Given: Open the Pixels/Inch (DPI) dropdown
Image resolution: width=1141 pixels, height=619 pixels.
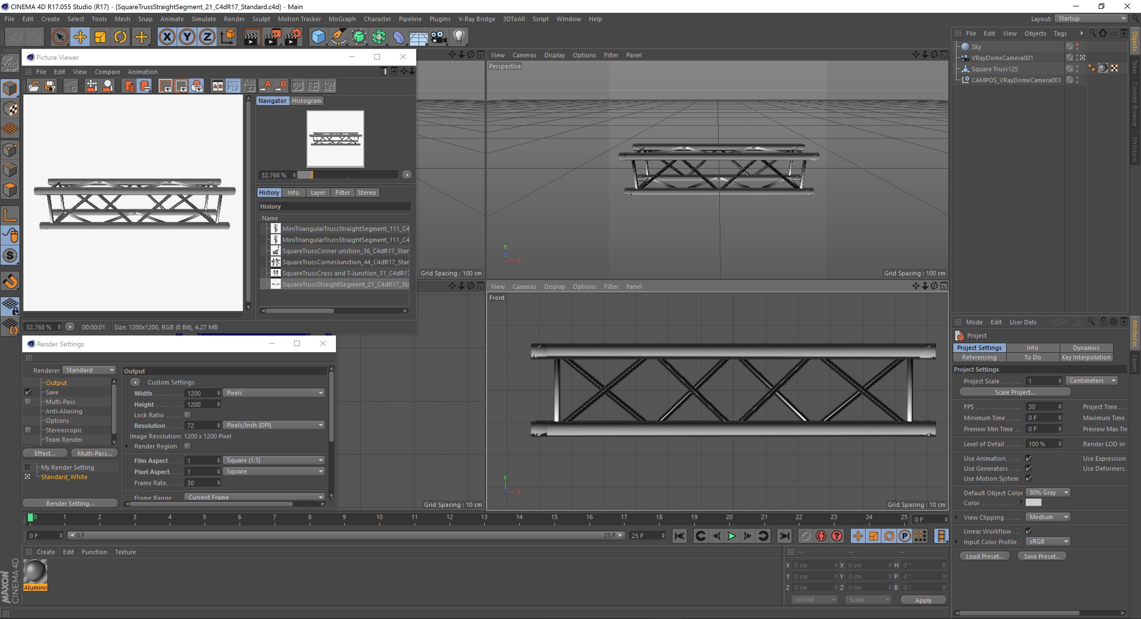Looking at the screenshot, I should click(274, 425).
